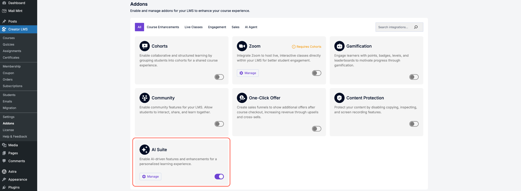Click the Posts pin icon
521x191 pixels.
tap(4, 21)
